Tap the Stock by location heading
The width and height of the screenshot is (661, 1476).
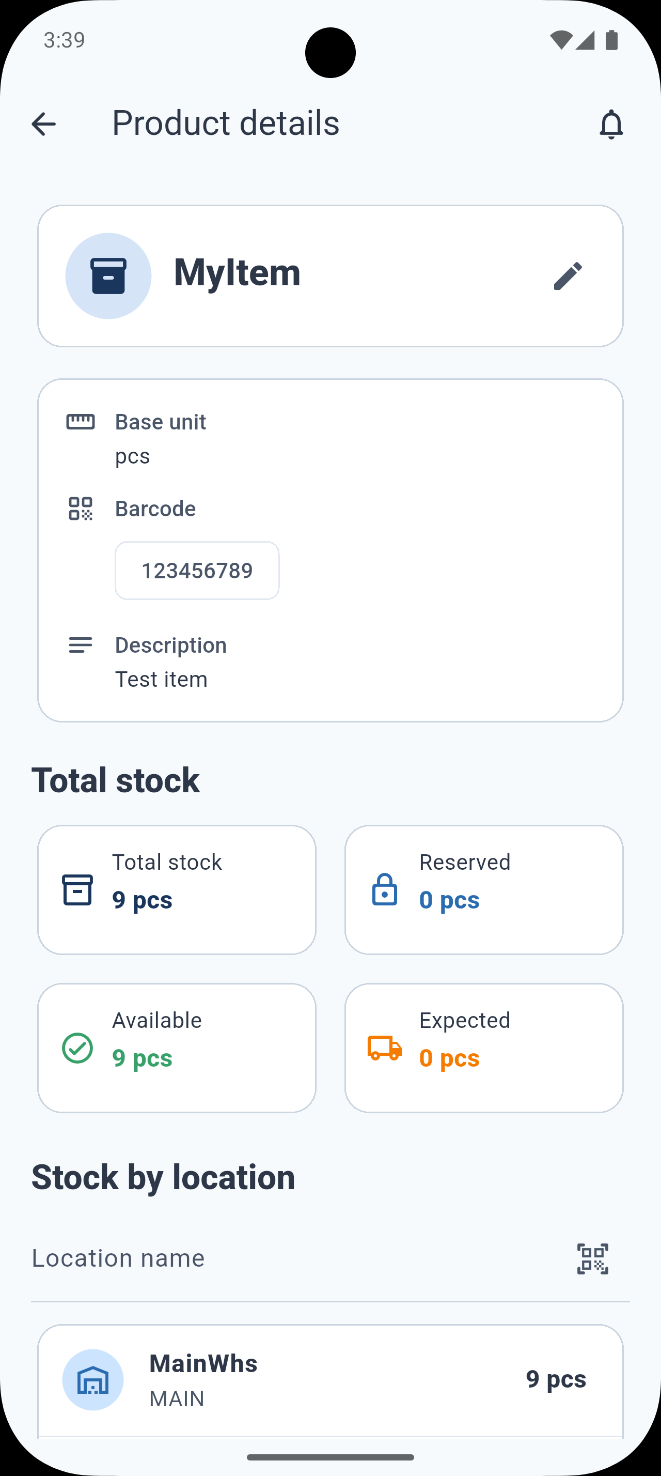point(163,1178)
